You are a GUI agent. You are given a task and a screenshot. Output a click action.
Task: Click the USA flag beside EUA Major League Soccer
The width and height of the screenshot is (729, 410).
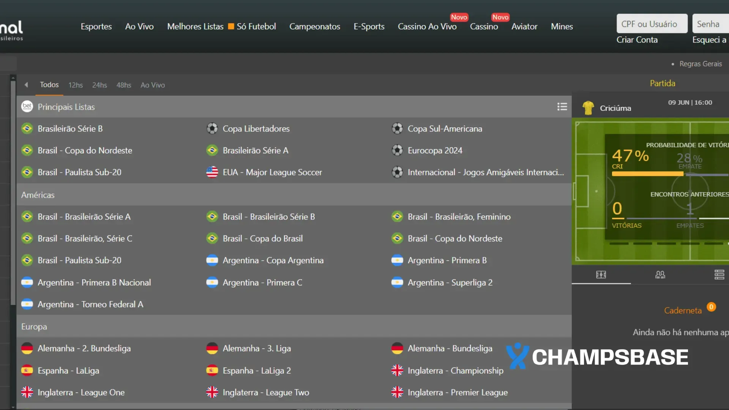point(212,172)
